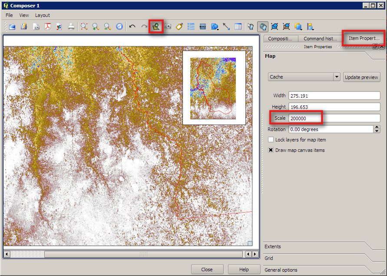Open the Export as PDF tool
This screenshot has height=276, width=387.
pos(48,26)
